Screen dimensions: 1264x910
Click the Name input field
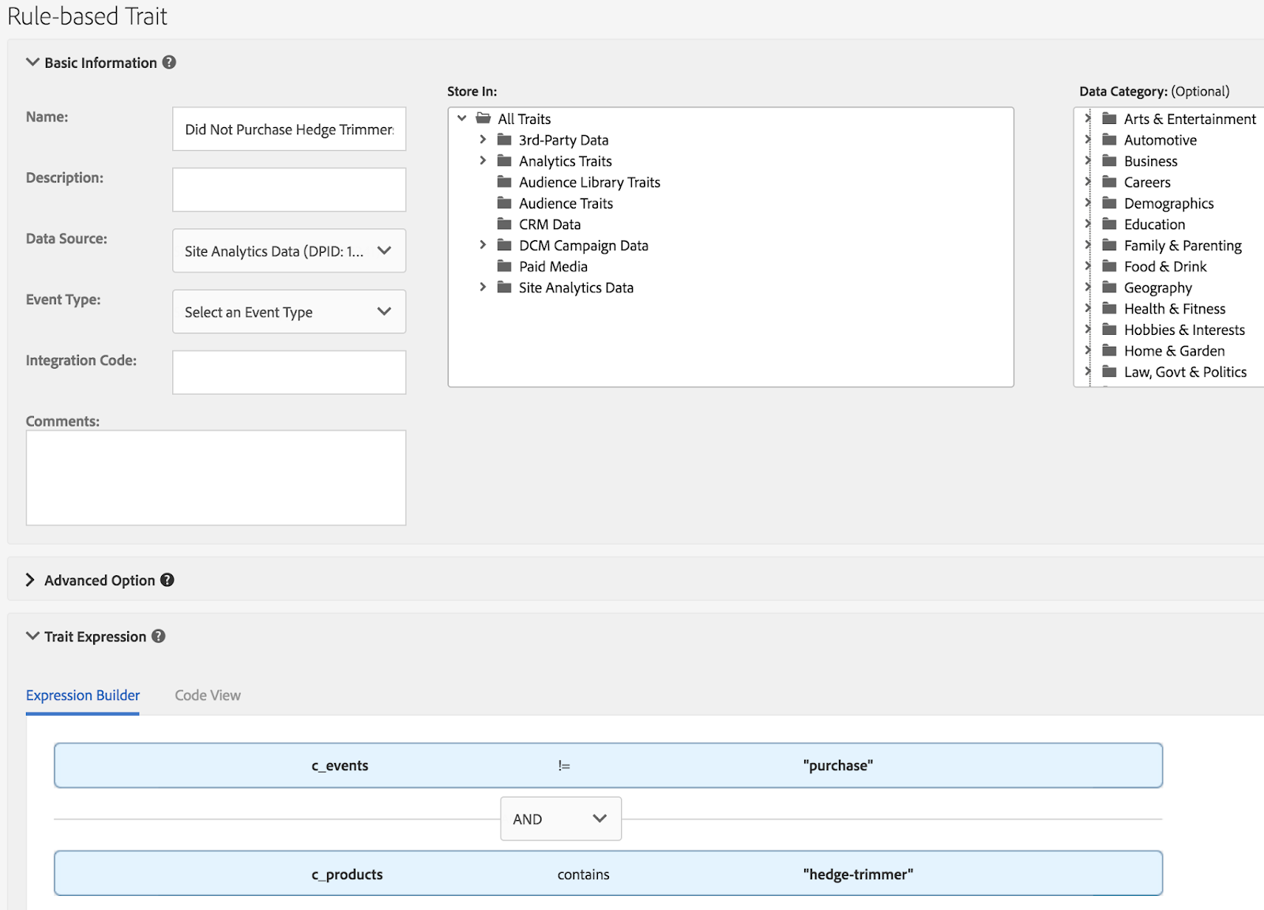click(289, 129)
